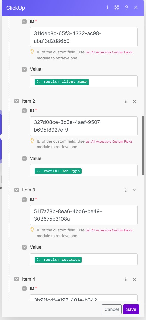Click the lightbulb hint icon under first ID
Image resolution: width=146 pixels, height=320 pixels.
32,52
